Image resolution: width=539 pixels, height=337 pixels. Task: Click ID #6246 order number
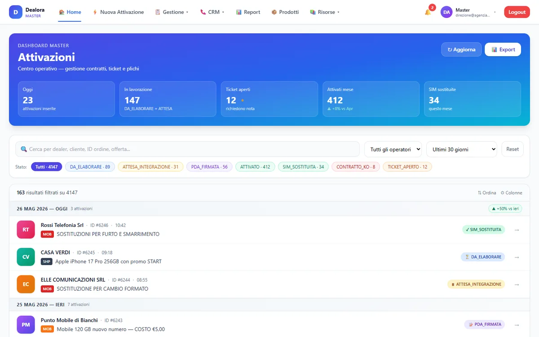99,225
